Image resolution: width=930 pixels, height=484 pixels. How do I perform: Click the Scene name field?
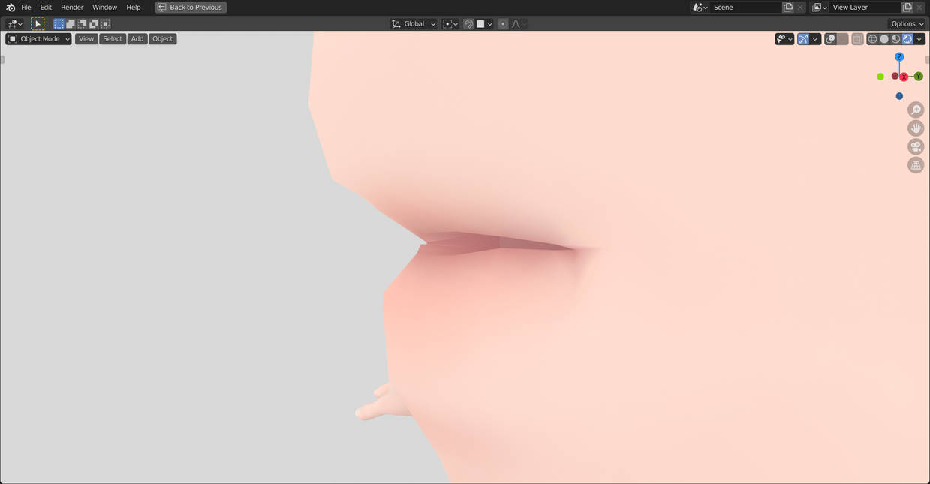coord(745,8)
